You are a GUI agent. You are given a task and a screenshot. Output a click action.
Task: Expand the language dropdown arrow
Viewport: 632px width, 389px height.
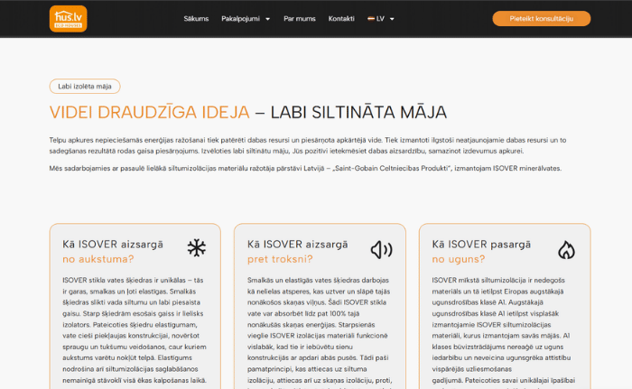pos(392,19)
